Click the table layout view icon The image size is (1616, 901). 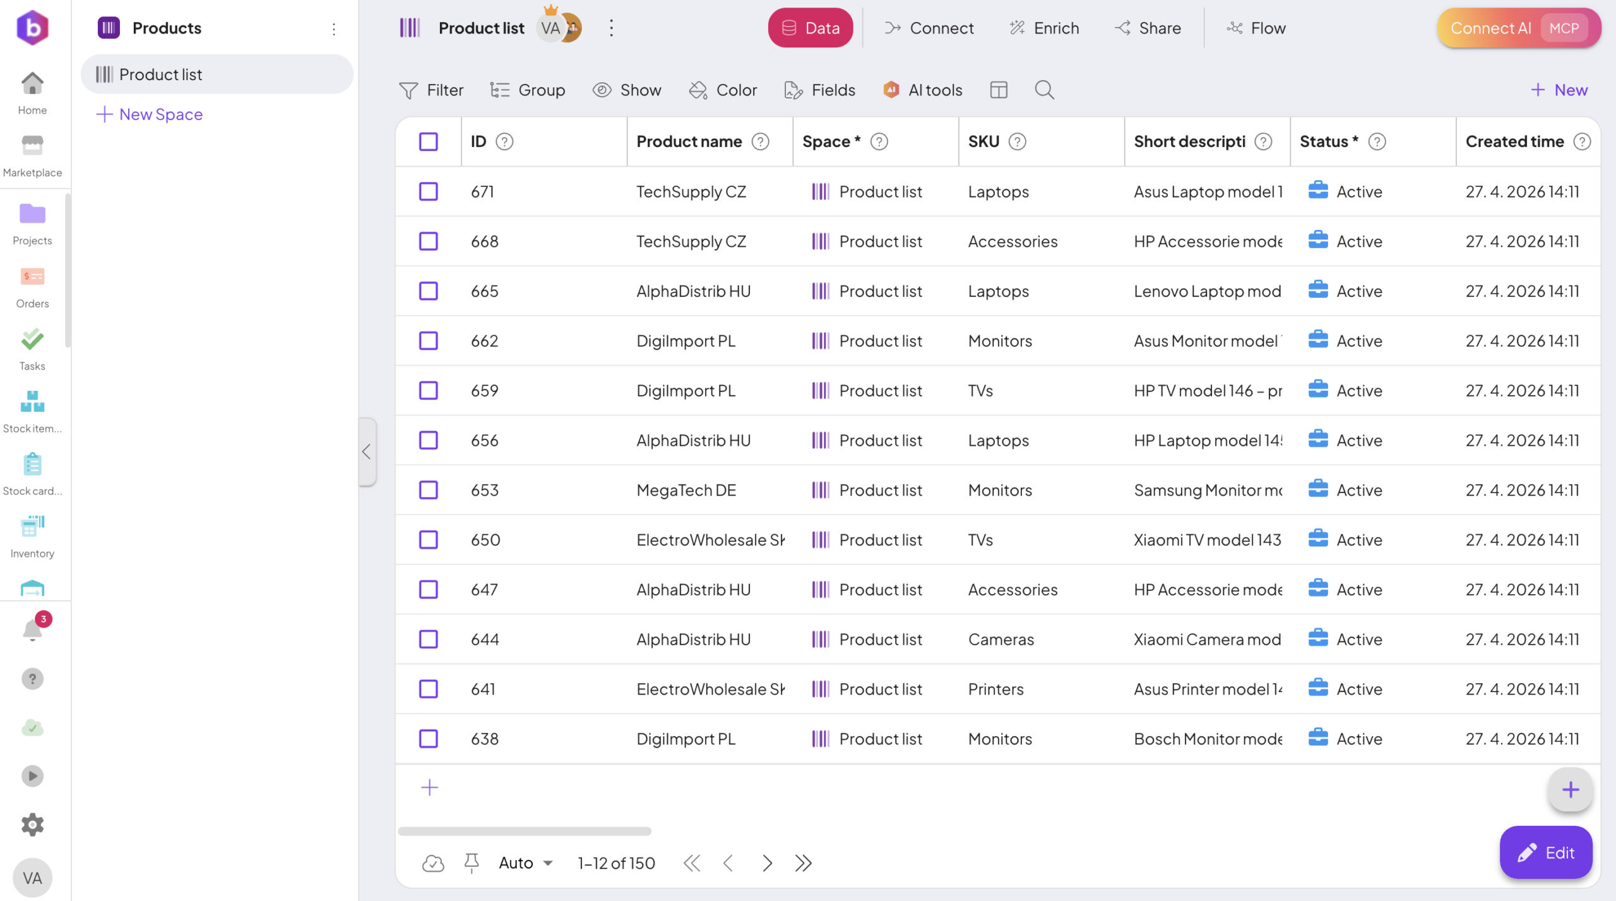tap(999, 90)
